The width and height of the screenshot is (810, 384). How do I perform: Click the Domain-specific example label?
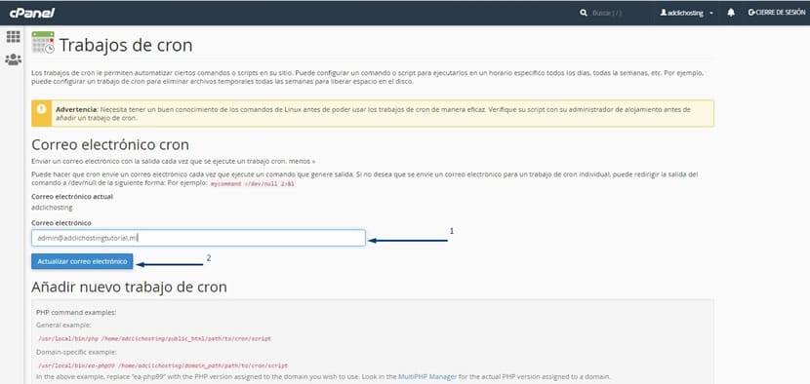click(x=76, y=352)
